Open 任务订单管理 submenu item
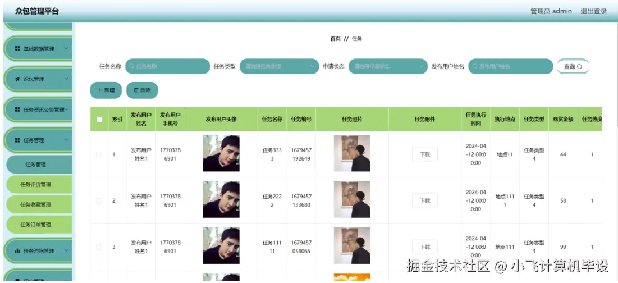 pyautogui.click(x=39, y=225)
